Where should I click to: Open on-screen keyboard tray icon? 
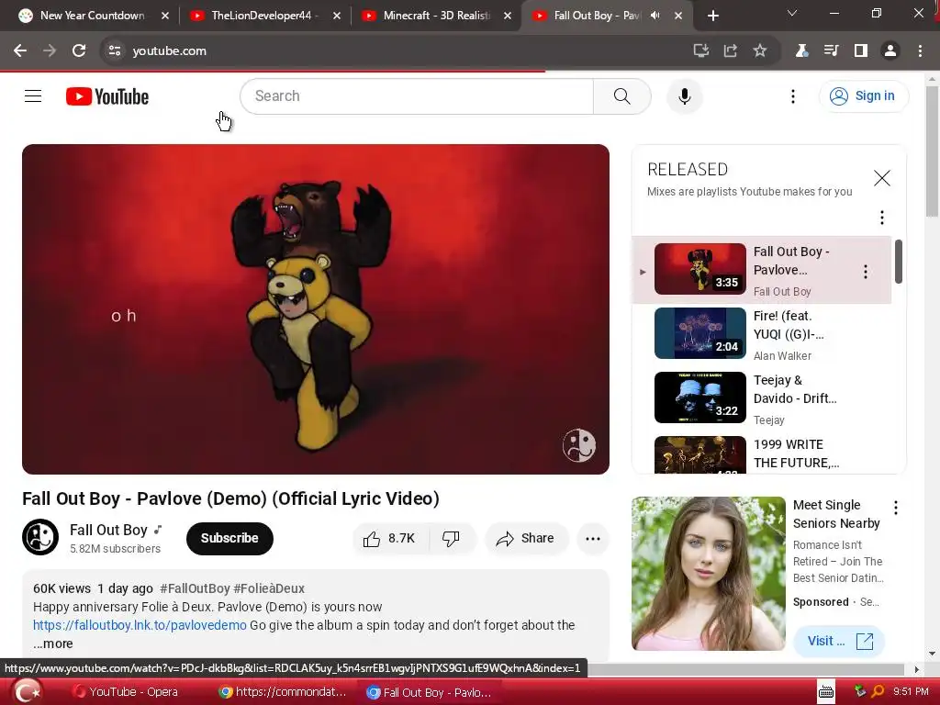(825, 692)
